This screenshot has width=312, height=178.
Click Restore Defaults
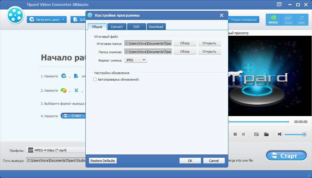pyautogui.click(x=103, y=161)
